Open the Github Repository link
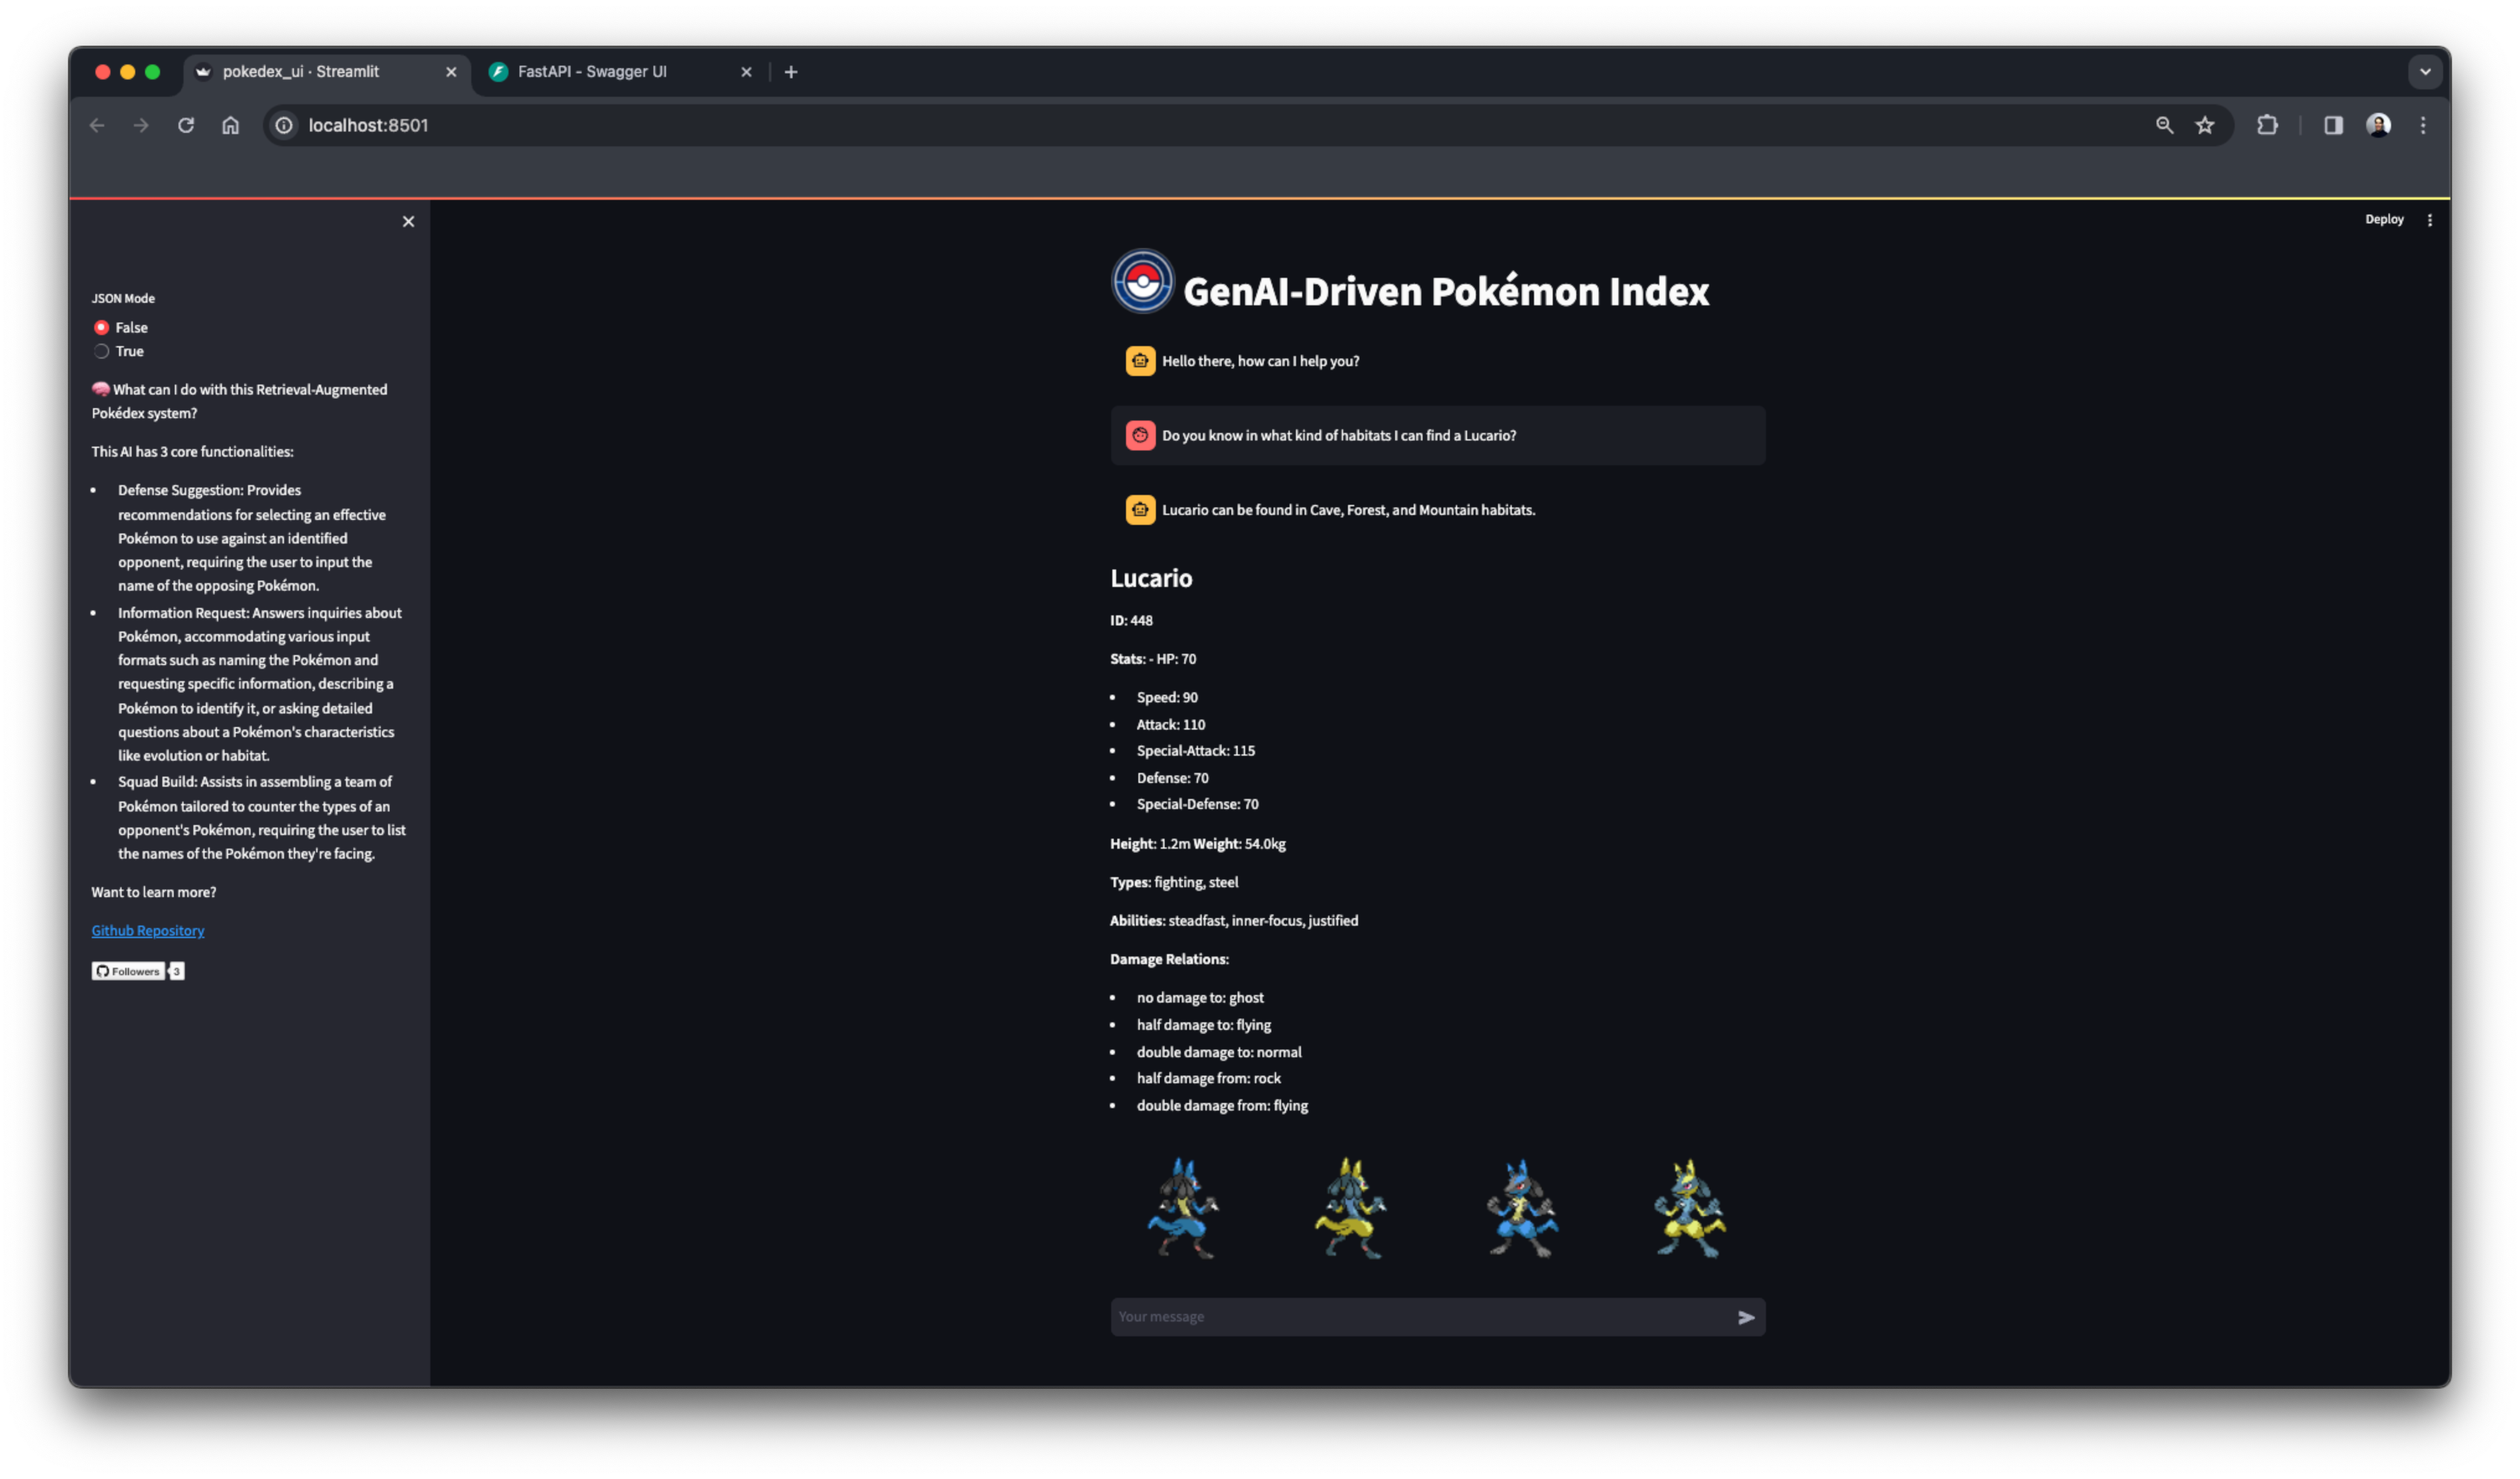This screenshot has height=1479, width=2520. click(148, 931)
